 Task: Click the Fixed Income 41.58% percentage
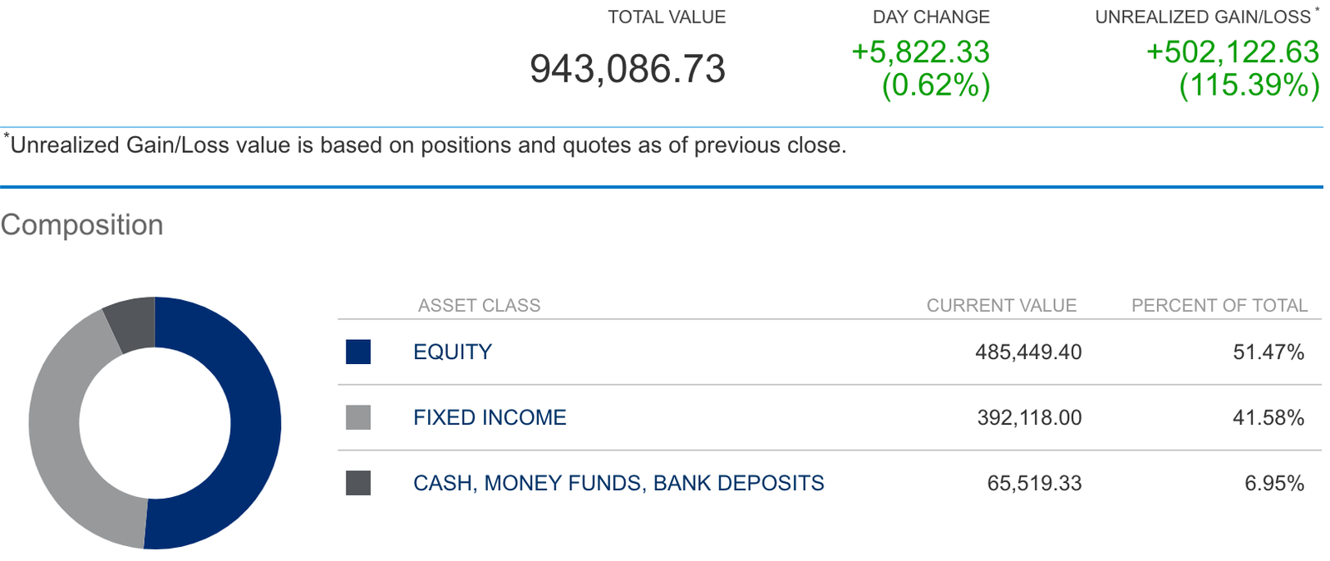click(1268, 417)
